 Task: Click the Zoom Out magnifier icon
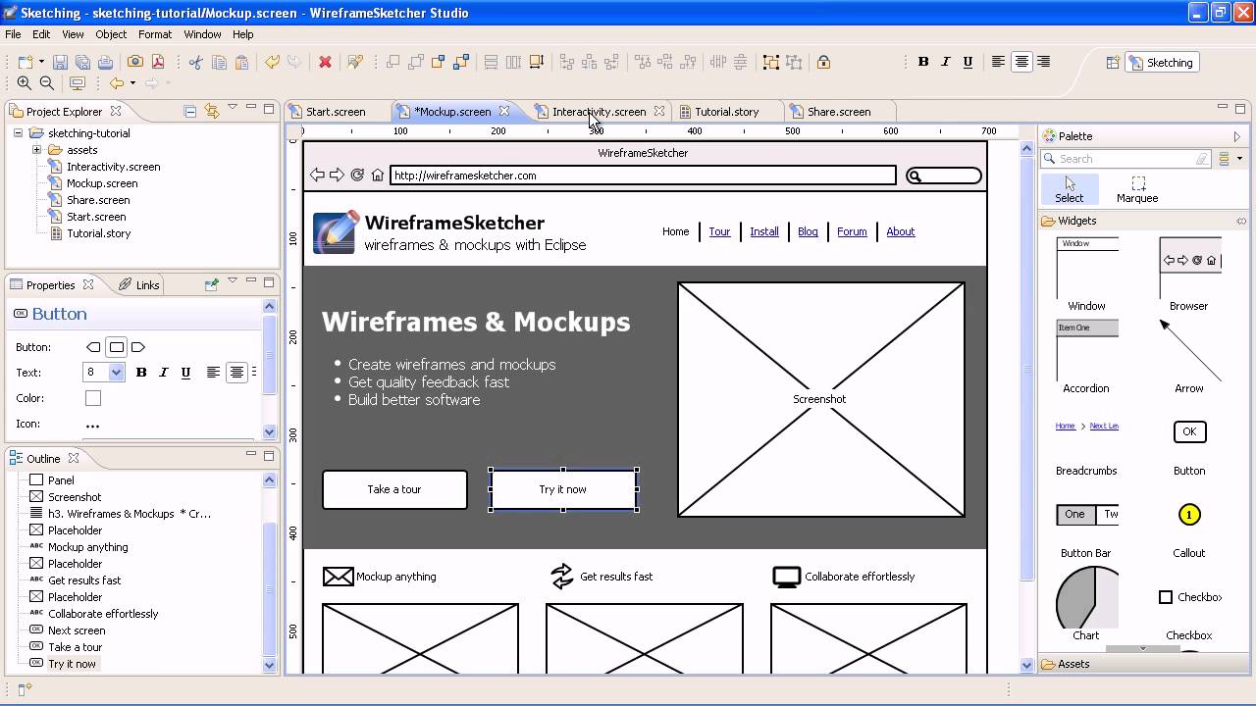(x=46, y=83)
